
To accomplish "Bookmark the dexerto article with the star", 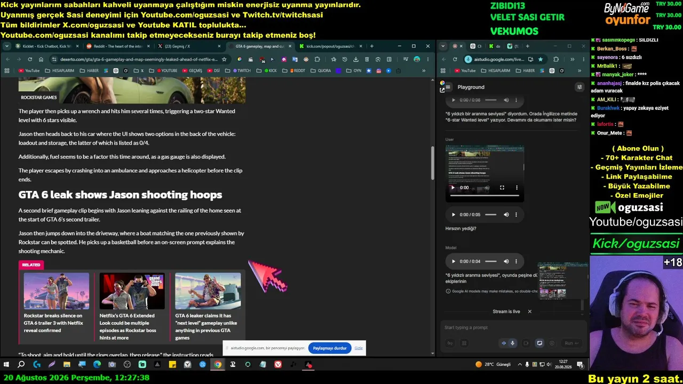I will 224,59.
